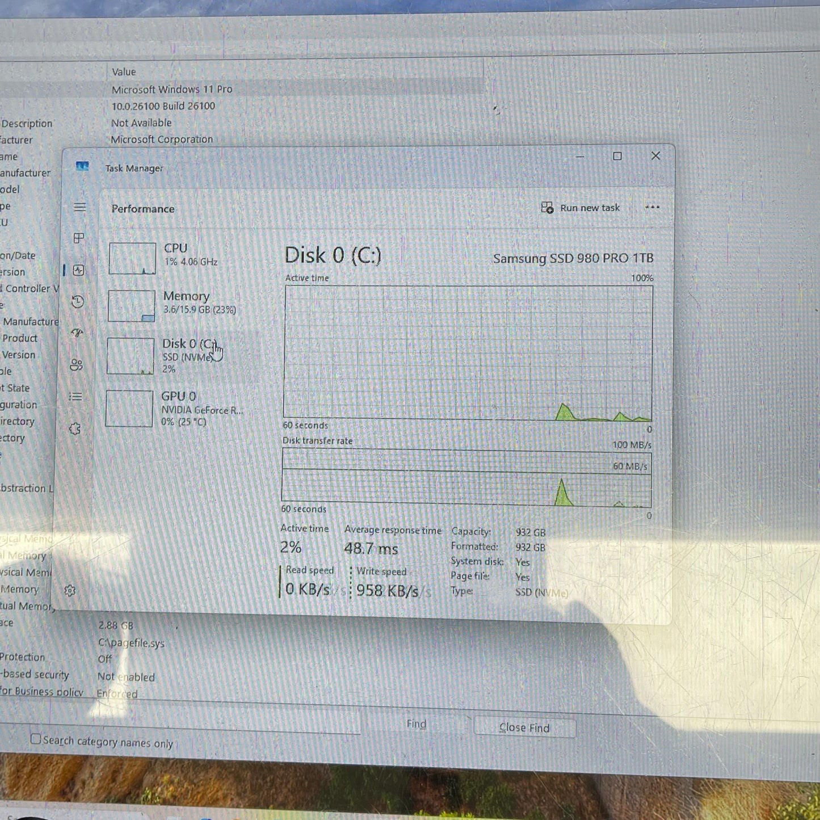This screenshot has width=820, height=820.
Task: Click the Find button
Action: [416, 724]
